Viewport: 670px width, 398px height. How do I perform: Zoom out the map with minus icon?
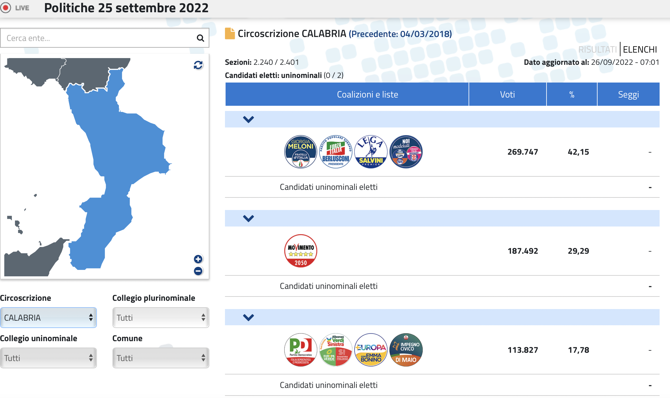point(198,271)
